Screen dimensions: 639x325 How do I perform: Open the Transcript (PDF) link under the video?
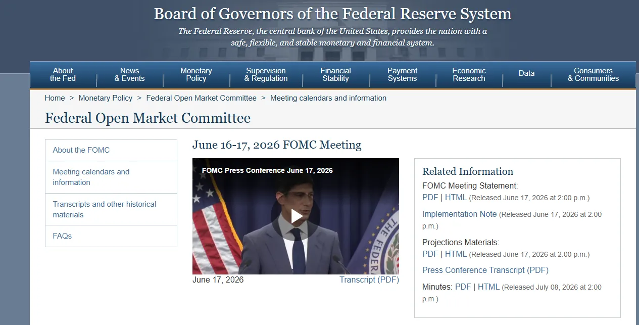[x=369, y=280]
